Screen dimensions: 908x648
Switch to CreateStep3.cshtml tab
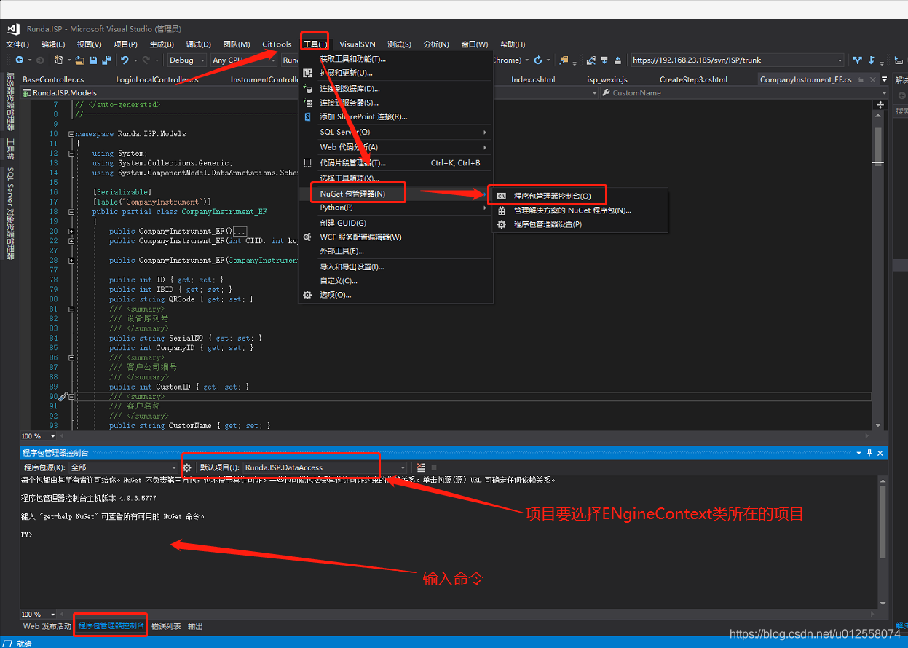click(693, 79)
